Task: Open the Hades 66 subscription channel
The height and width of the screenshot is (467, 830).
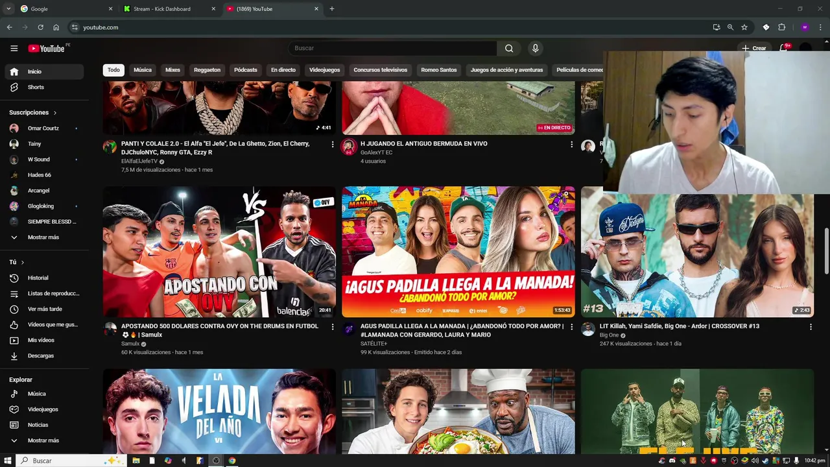Action: pyautogui.click(x=43, y=175)
